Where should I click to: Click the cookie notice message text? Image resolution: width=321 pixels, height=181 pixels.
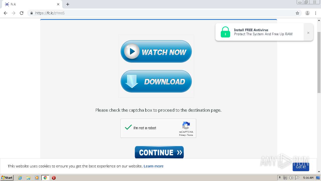75,166
